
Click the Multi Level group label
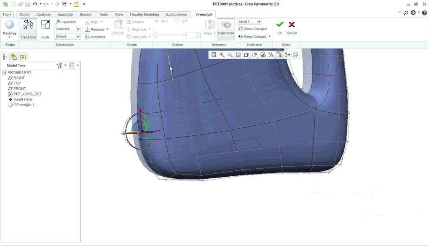click(x=255, y=45)
